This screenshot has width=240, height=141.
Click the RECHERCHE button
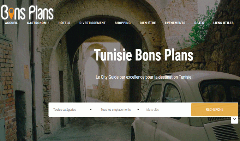click(x=215, y=110)
